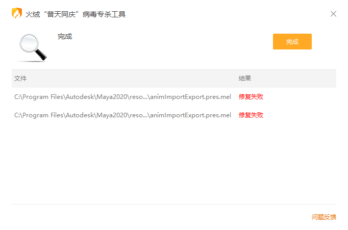348x230 pixels.
Task: Click the orange 完成 button
Action: pos(292,41)
